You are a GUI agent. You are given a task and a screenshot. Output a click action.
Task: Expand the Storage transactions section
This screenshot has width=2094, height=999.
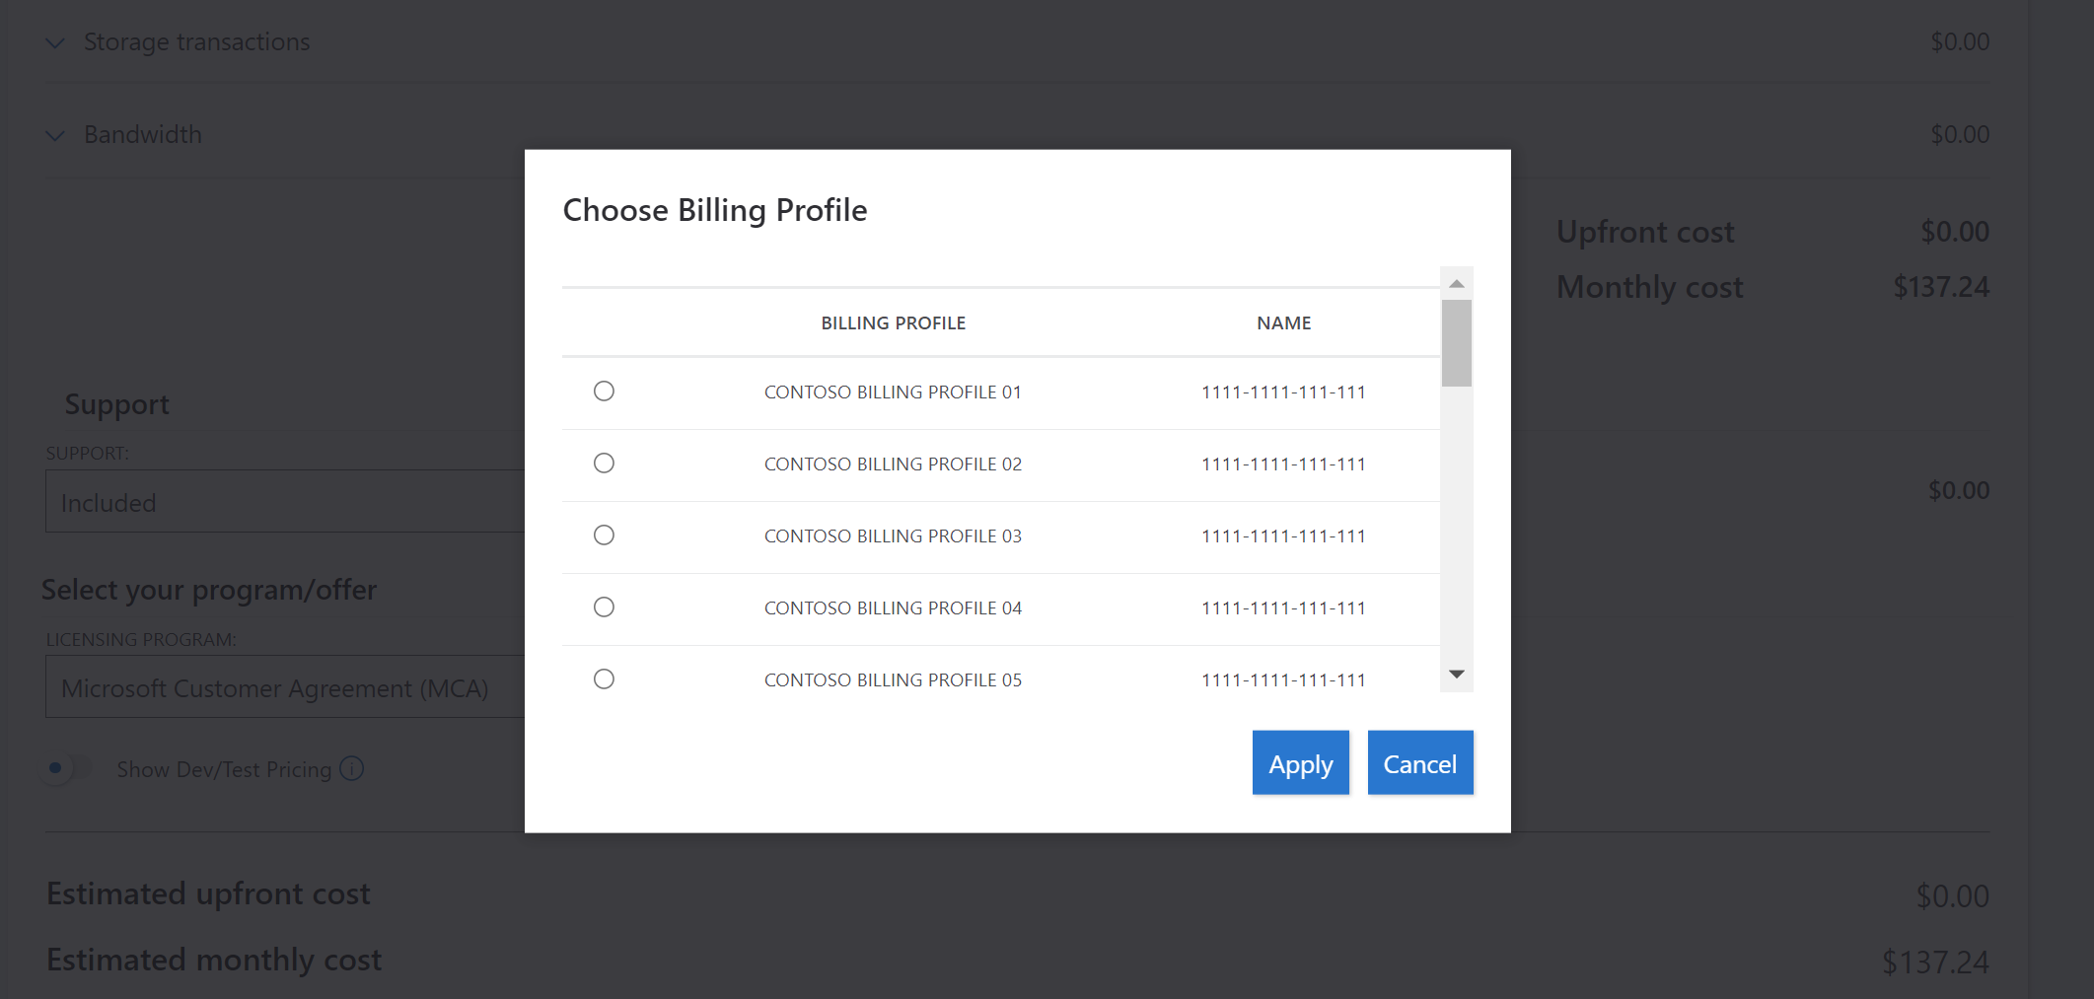(x=55, y=43)
